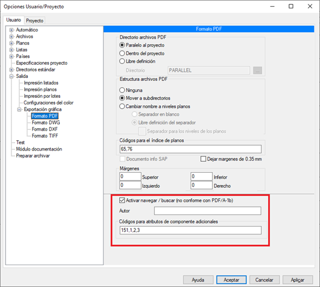This screenshot has width=320, height=287.
Task: Select Formato DWG in the tree
Action: (46, 123)
